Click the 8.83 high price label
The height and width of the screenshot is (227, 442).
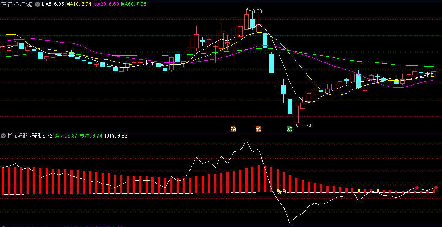tap(257, 11)
